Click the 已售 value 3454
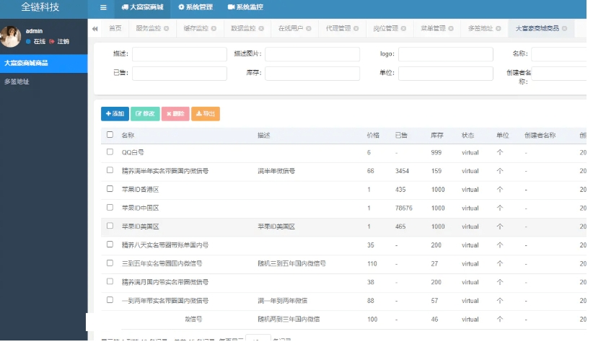593x347 pixels. click(x=402, y=172)
